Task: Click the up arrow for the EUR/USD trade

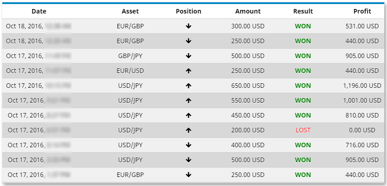Action: [x=189, y=71]
